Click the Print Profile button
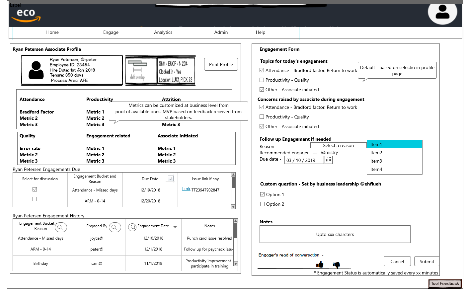Image resolution: width=465 pixels, height=298 pixels. pyautogui.click(x=221, y=64)
